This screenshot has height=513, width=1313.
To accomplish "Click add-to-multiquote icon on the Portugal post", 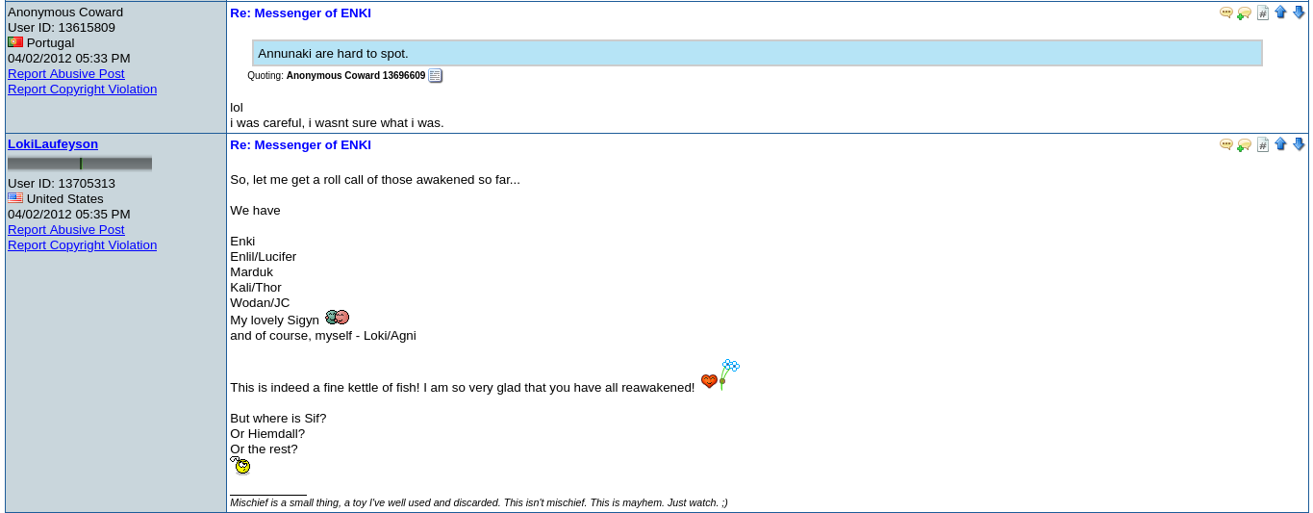I will point(1245,13).
